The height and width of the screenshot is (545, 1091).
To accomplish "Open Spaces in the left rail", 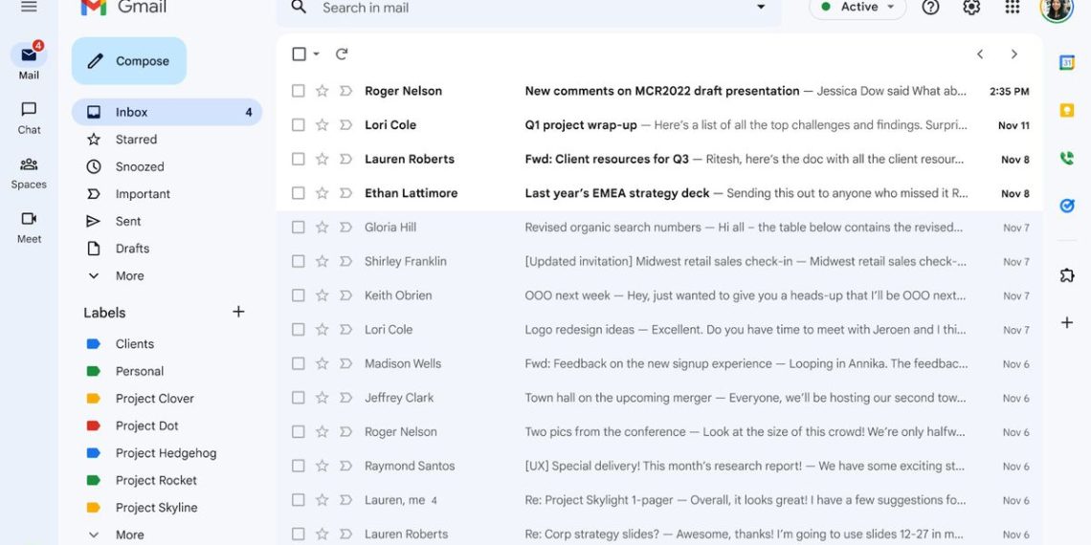I will coord(29,172).
